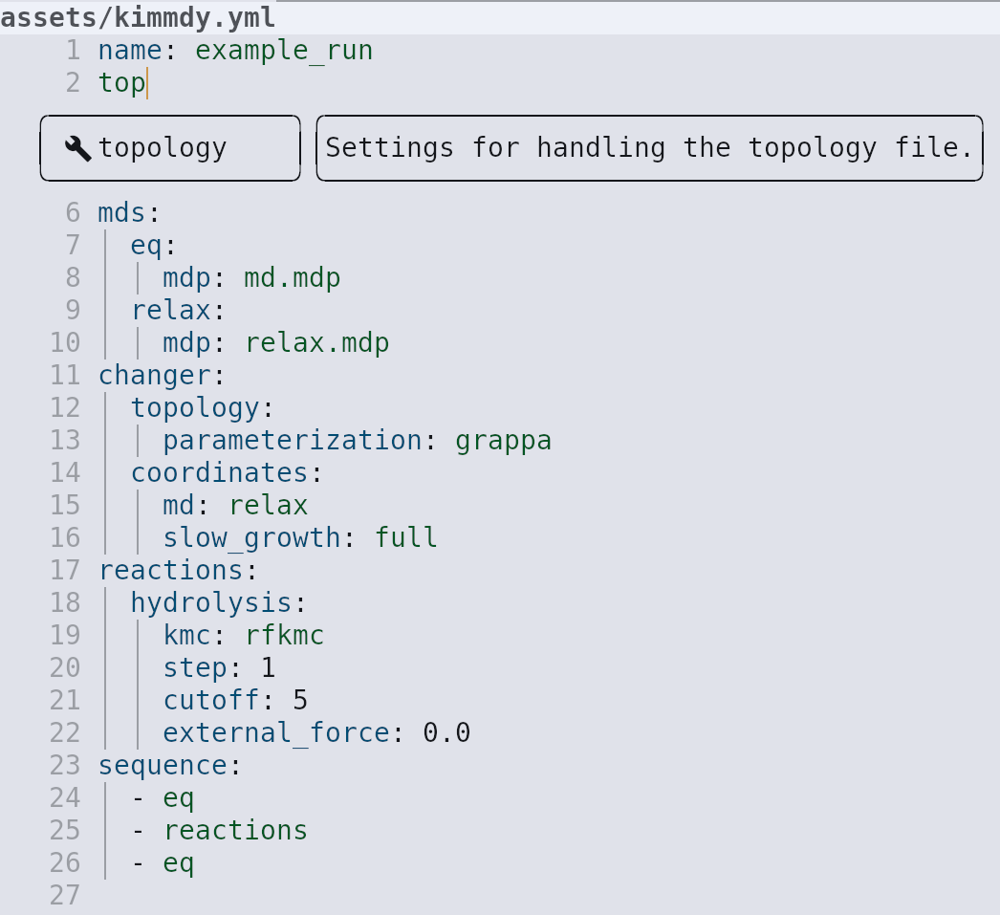Viewport: 1000px width, 915px height.
Task: Click the sequence key on line 23
Action: click(x=163, y=766)
